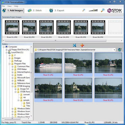The height and width of the screenshot is (125, 125).
Task: Click the folder tree vertical scrollbar
Action: pos(31,73)
